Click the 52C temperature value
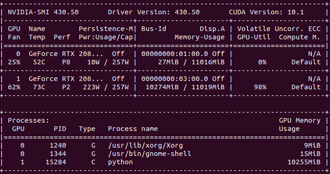 [39, 62]
